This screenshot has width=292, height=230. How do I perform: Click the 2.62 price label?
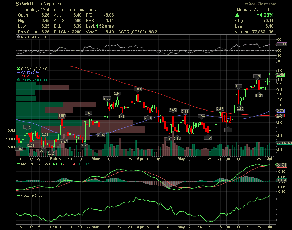(x=185, y=111)
